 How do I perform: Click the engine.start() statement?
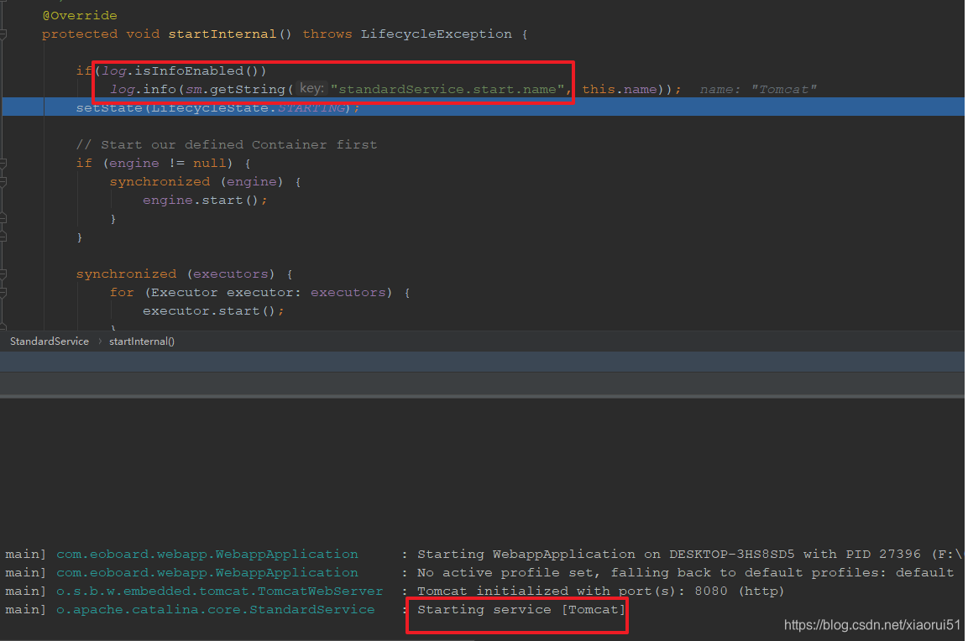point(205,201)
